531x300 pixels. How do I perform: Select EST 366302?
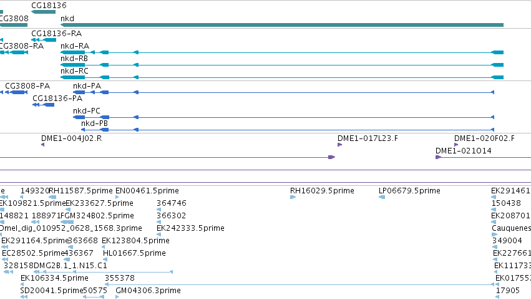[x=172, y=216]
